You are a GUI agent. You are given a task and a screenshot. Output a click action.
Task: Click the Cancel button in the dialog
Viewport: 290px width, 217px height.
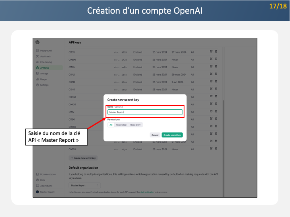pos(155,135)
